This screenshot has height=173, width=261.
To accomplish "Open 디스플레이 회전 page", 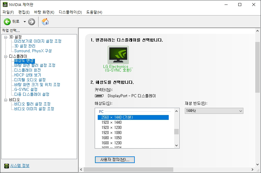I will pyautogui.click(x=27, y=70).
